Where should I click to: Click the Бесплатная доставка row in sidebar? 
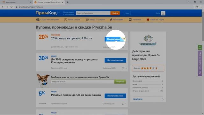coord(148,88)
